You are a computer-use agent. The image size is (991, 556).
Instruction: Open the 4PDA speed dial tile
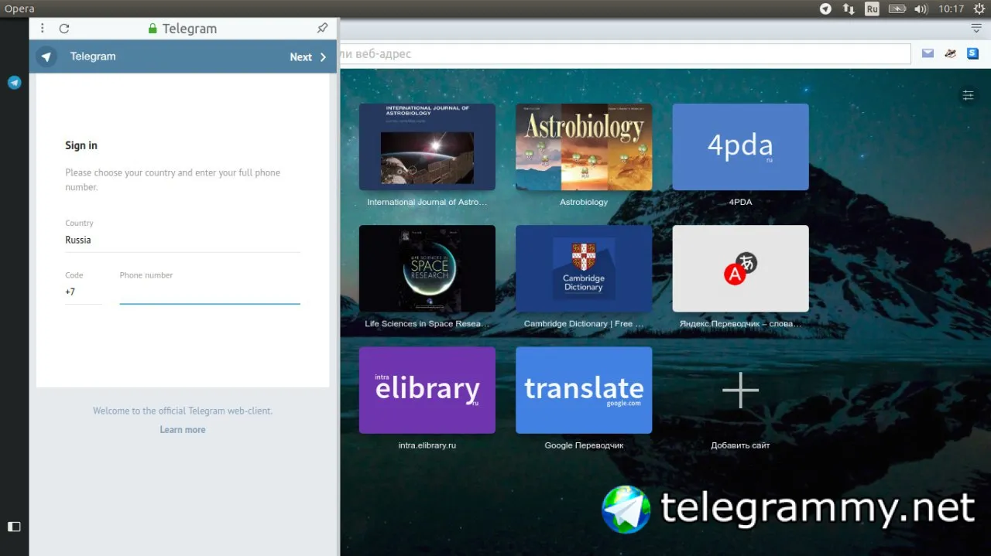(740, 147)
